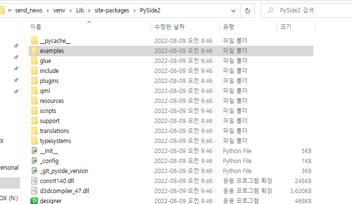Viewport: 352px width, 204px height.
Task: Select the support folder icon
Action: pos(34,121)
